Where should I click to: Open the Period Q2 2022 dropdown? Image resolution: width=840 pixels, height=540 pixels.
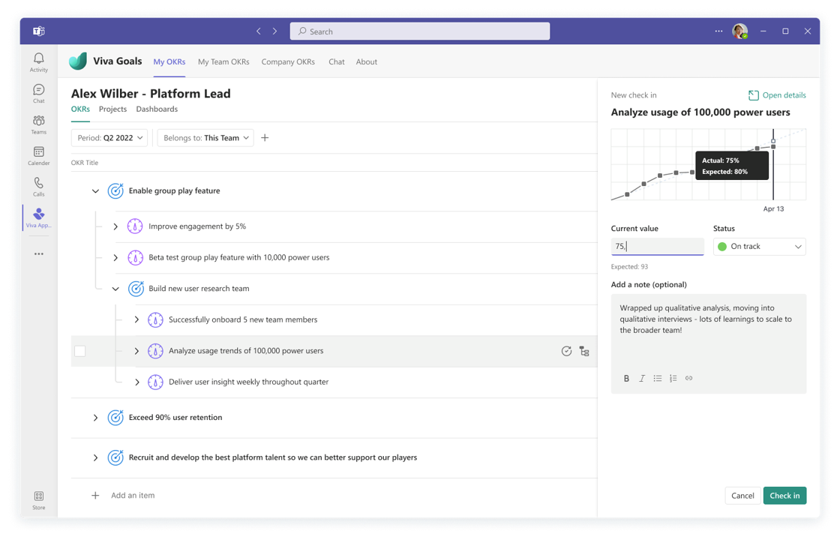tap(110, 138)
